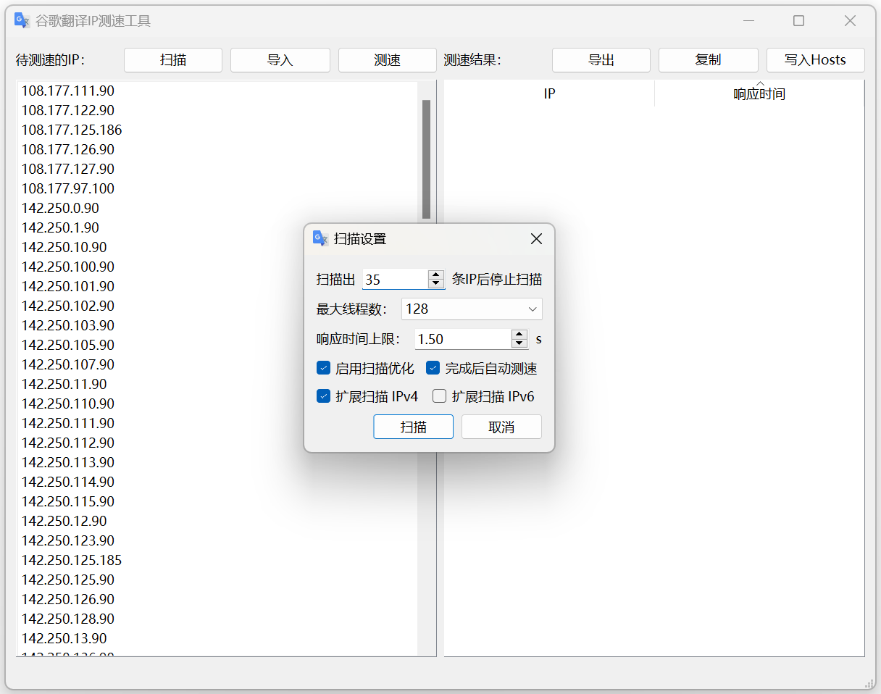Select IP 108.177.125.186 in the list

tap(72, 130)
